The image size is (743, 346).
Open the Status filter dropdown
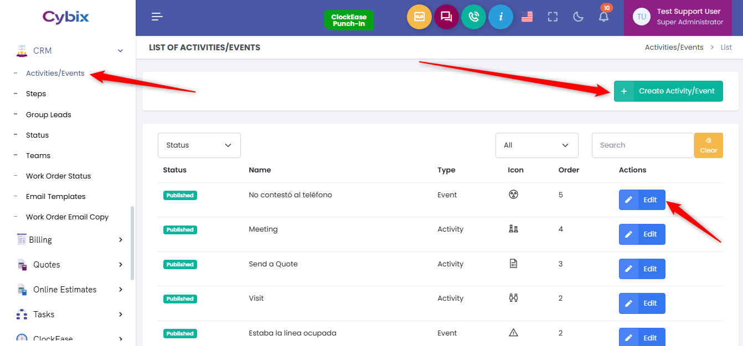pos(199,145)
